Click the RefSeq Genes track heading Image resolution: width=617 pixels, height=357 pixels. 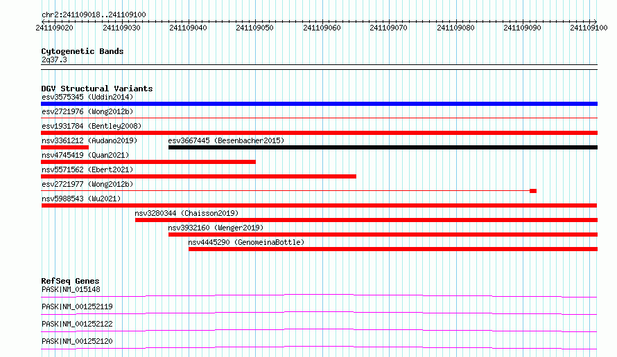70,281
